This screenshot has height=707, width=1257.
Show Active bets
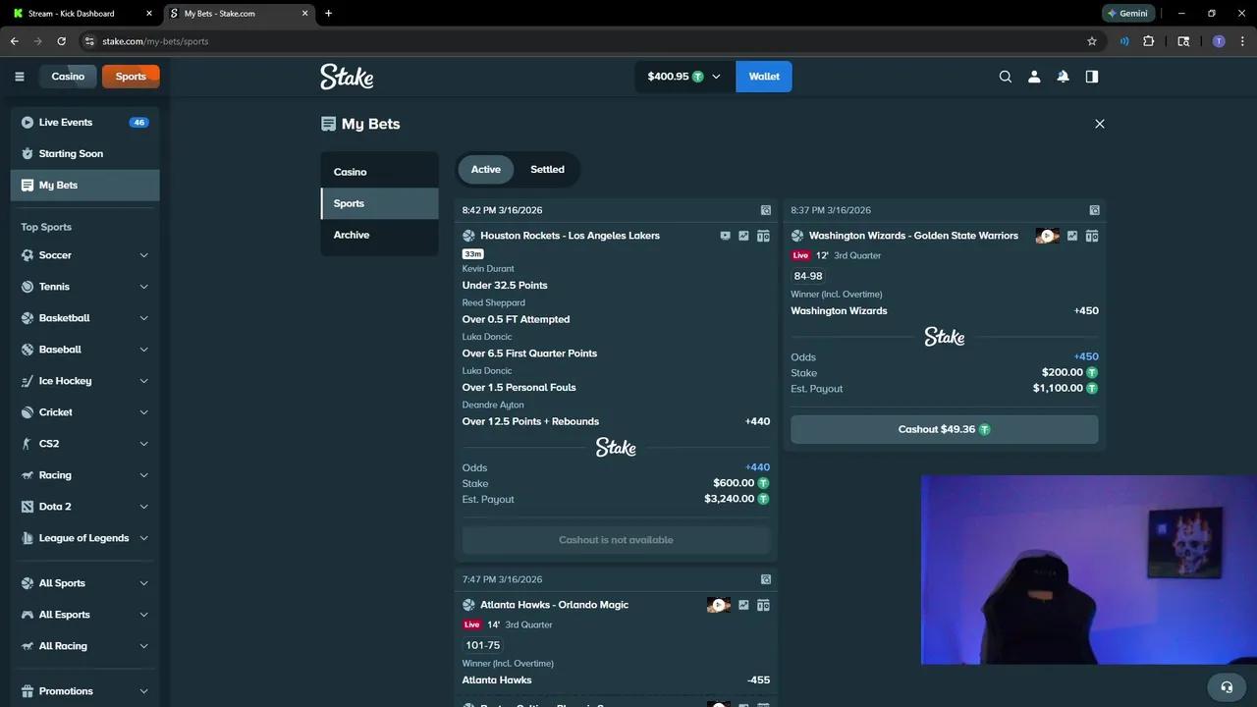coord(485,170)
